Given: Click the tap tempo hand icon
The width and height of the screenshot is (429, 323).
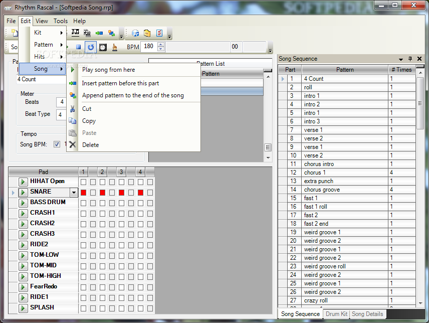Looking at the screenshot, I should tap(115, 47).
